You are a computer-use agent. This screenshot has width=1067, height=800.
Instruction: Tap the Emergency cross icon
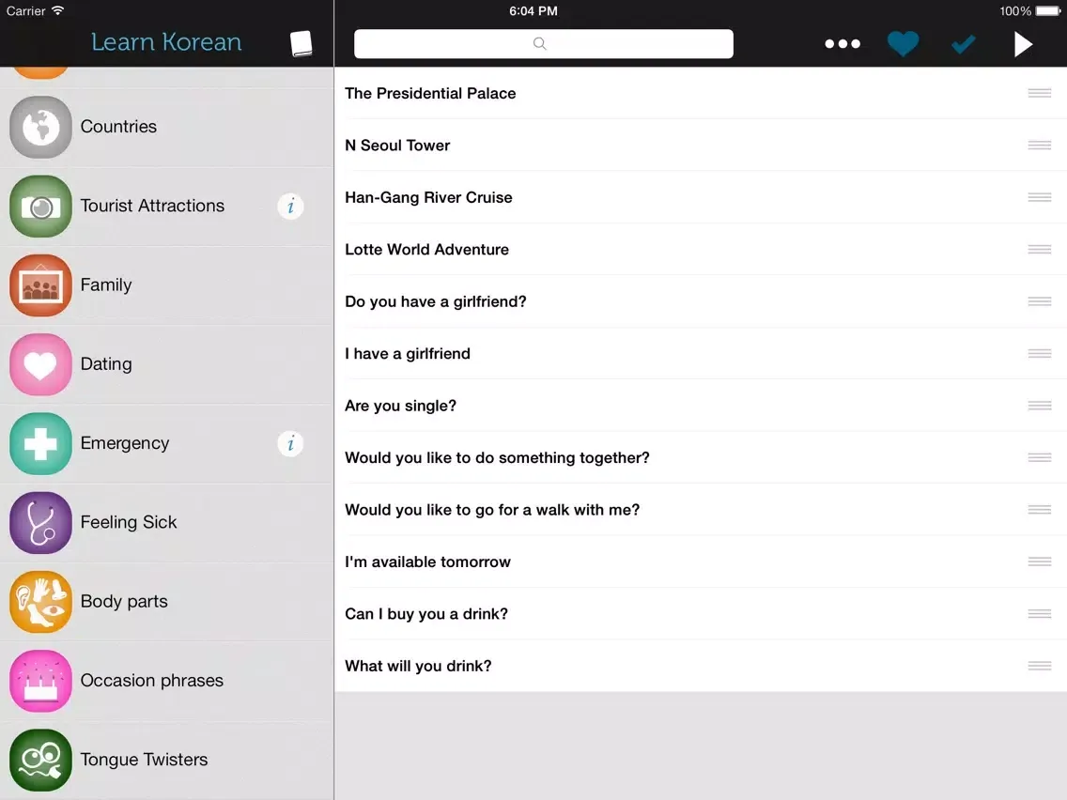tap(40, 443)
